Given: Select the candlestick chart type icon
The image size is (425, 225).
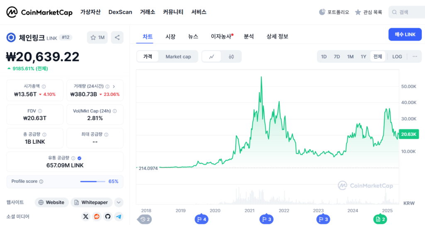Looking at the screenshot, I should [231, 57].
